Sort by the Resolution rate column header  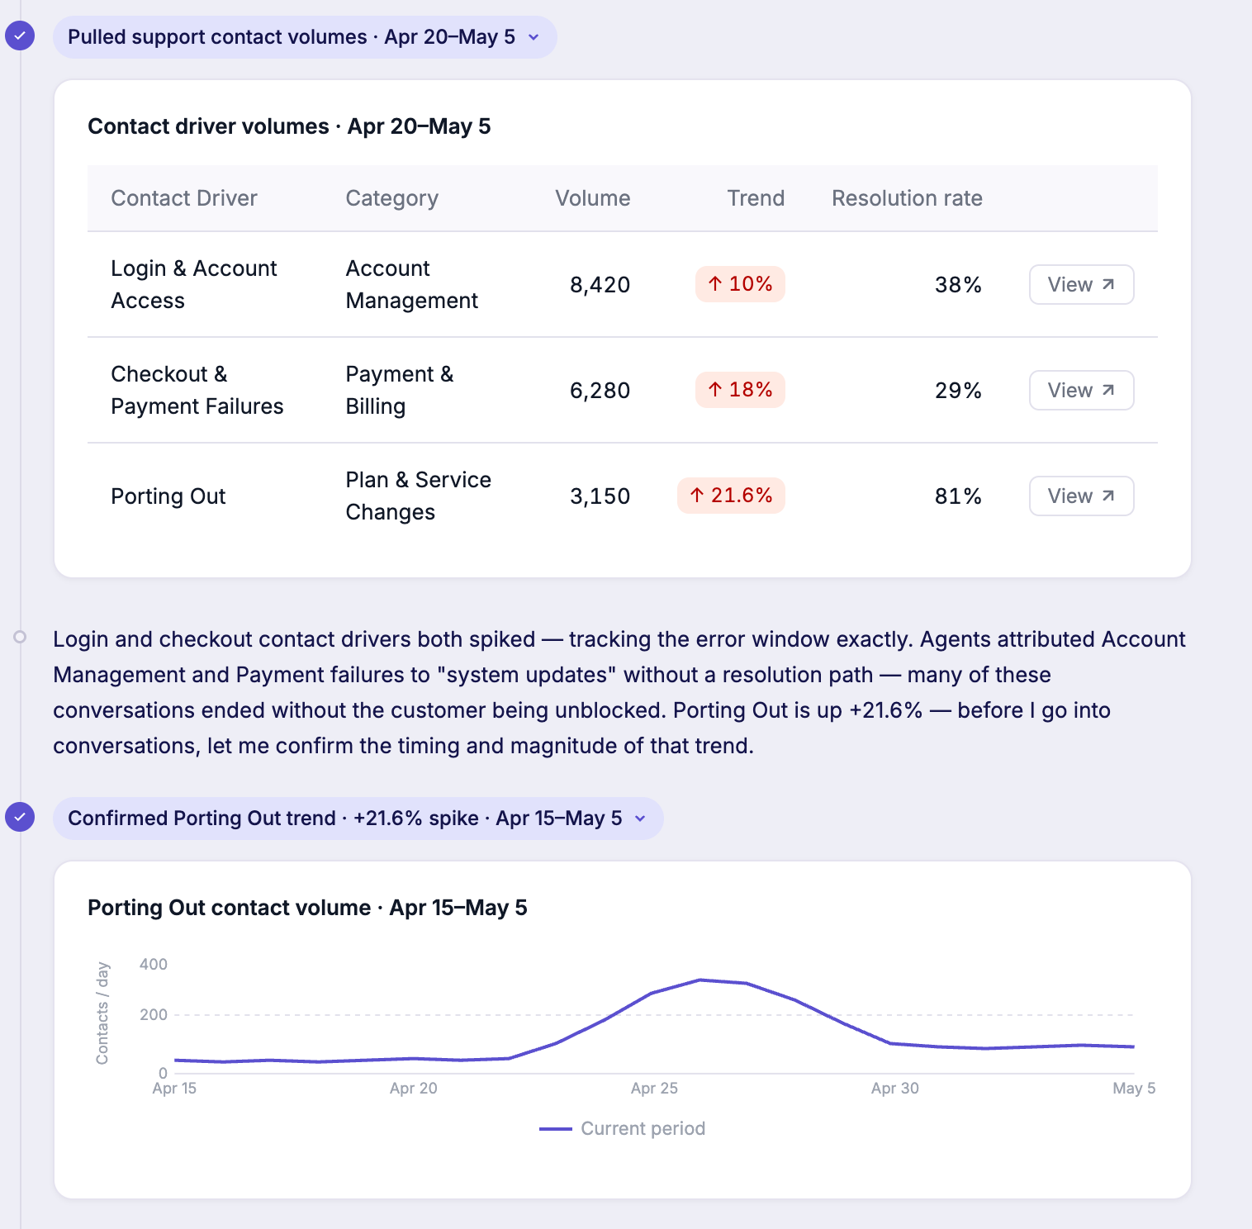pos(907,198)
